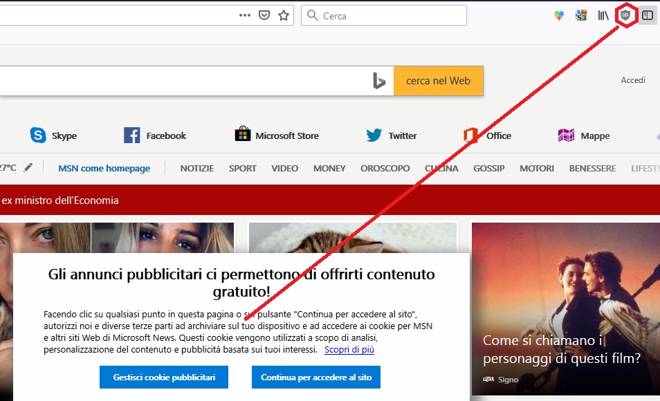Open the Titanic film characters article
The height and width of the screenshot is (401, 660).
[x=566, y=309]
